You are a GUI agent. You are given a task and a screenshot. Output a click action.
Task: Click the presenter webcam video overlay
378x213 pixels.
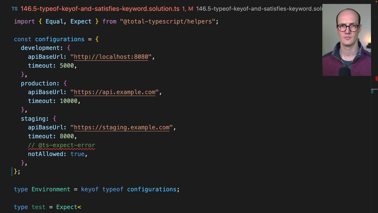pyautogui.click(x=346, y=40)
